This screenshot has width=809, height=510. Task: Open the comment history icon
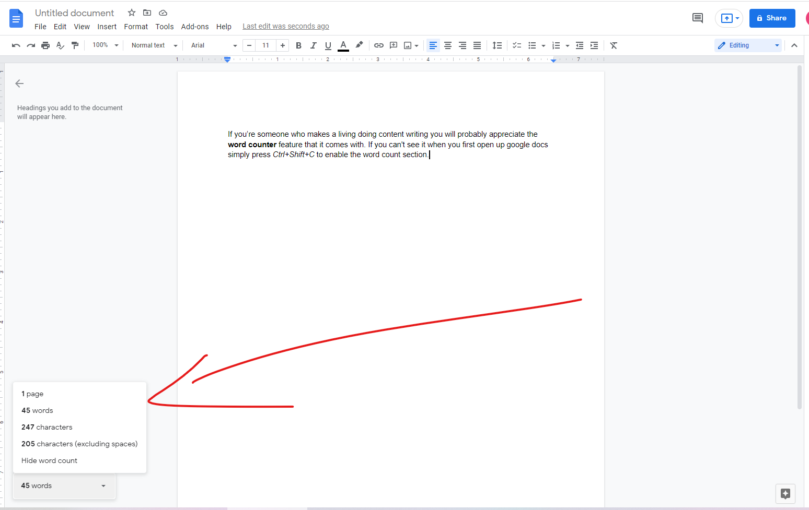[x=698, y=18]
